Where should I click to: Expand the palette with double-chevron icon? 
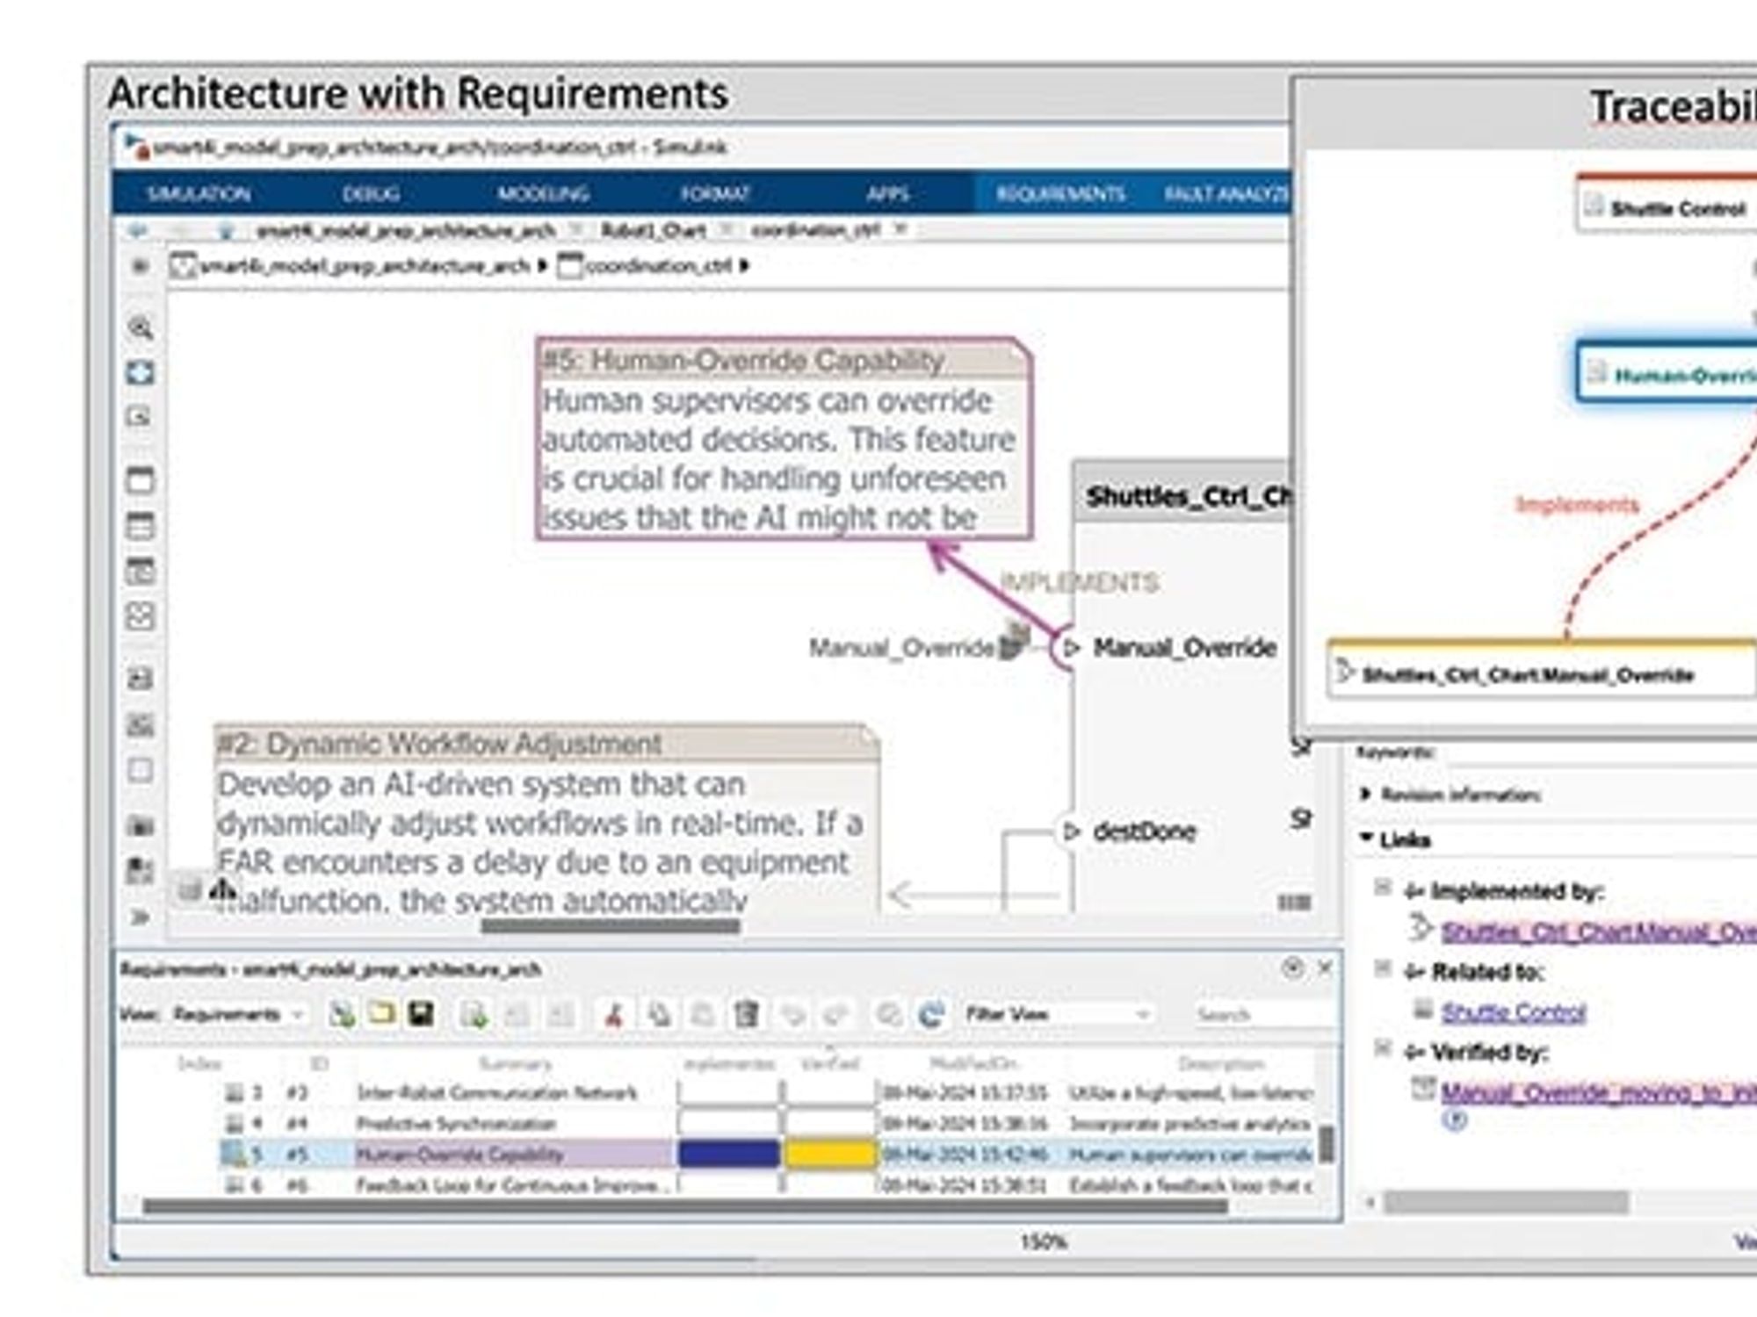pos(141,917)
